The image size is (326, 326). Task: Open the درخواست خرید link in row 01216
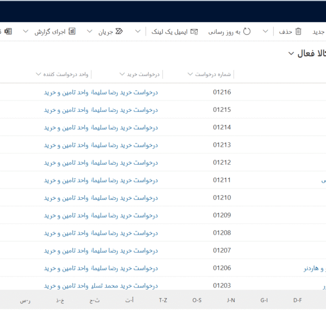(124, 92)
